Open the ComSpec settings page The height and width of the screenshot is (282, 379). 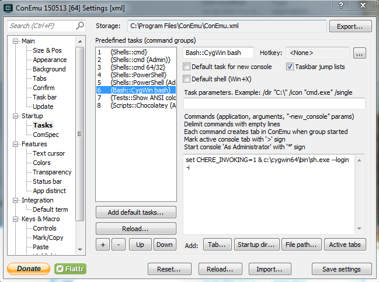tap(46, 135)
